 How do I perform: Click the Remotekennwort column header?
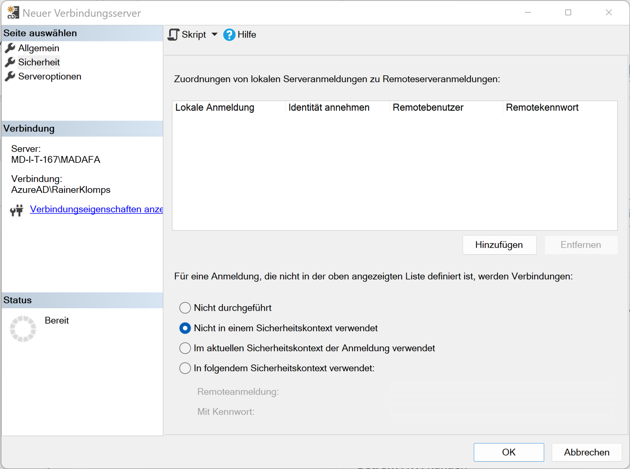pyautogui.click(x=560, y=108)
